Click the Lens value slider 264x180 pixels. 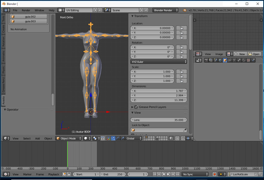point(159,120)
